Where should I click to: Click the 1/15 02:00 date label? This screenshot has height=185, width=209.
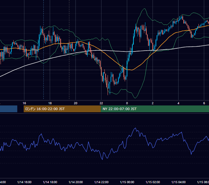153,182
